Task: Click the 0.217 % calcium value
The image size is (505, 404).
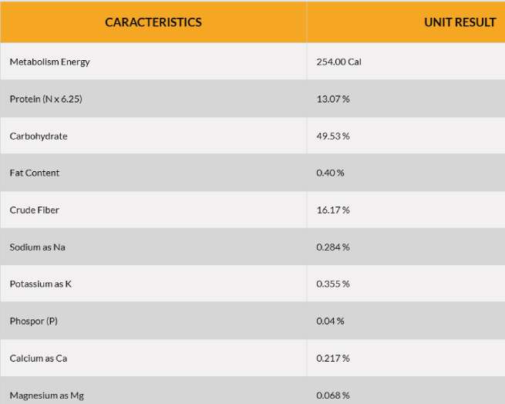Action: click(x=333, y=359)
